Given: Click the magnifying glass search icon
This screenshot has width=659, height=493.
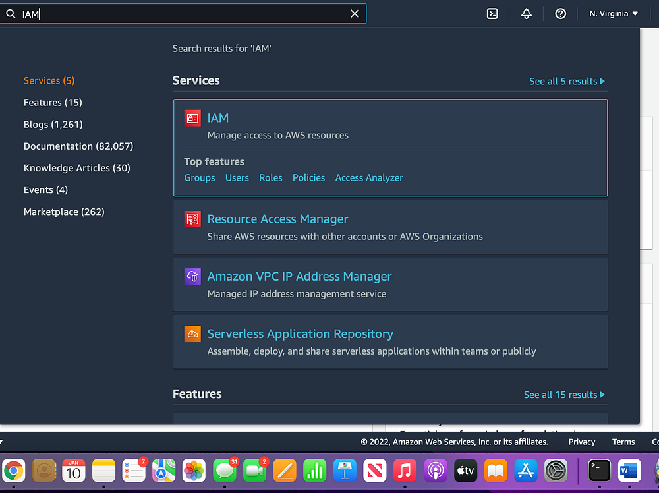Looking at the screenshot, I should (x=11, y=13).
